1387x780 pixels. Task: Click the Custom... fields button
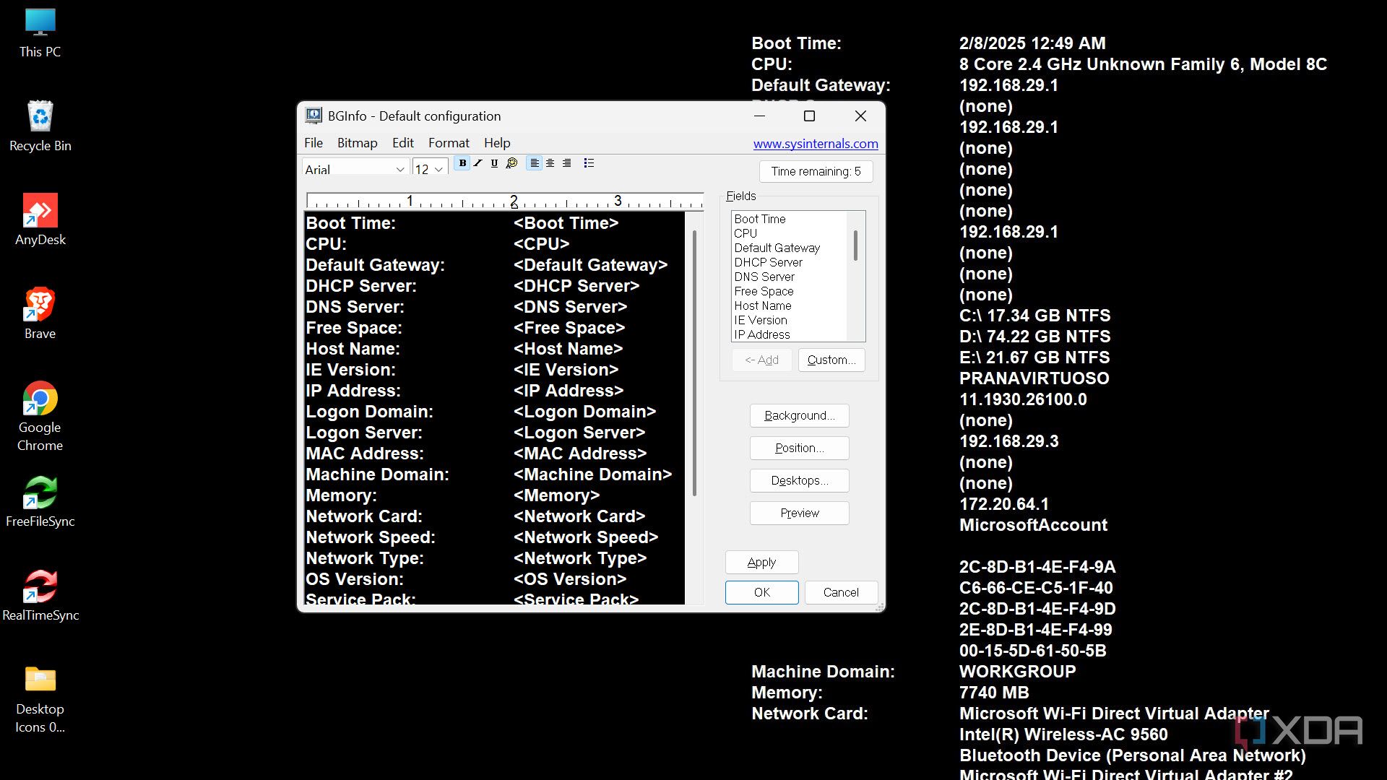[x=831, y=360]
